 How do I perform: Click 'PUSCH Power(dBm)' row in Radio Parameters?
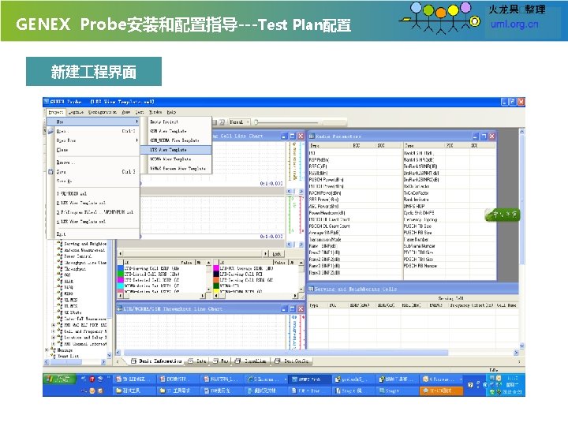click(355, 179)
